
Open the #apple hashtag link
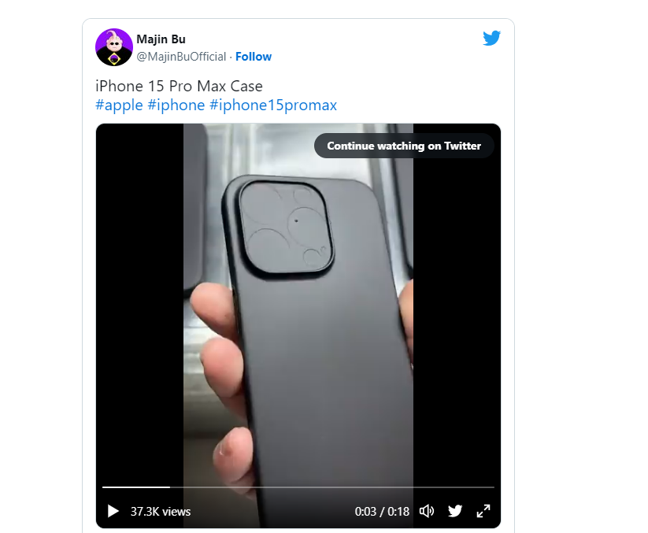point(119,105)
